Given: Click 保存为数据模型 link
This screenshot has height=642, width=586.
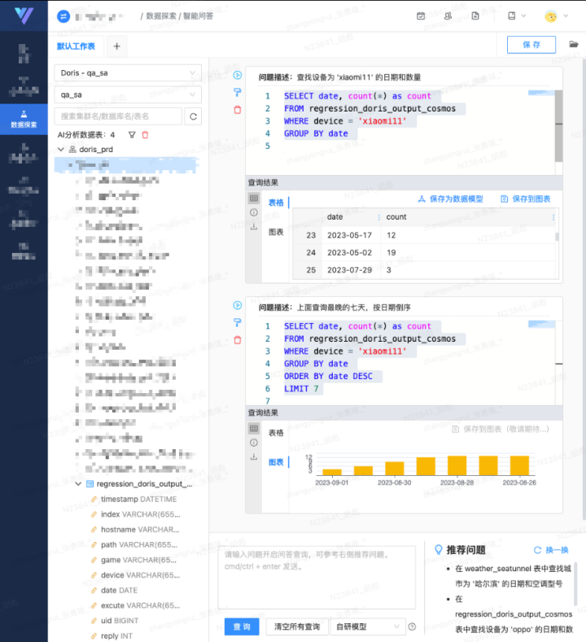Looking at the screenshot, I should 450,199.
